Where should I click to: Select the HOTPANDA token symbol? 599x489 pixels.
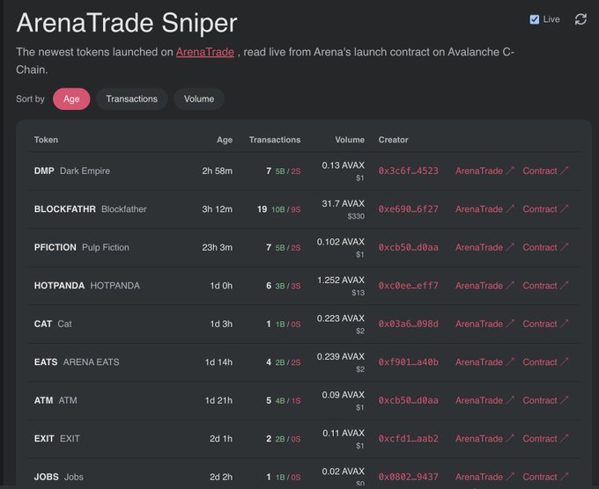(x=59, y=286)
